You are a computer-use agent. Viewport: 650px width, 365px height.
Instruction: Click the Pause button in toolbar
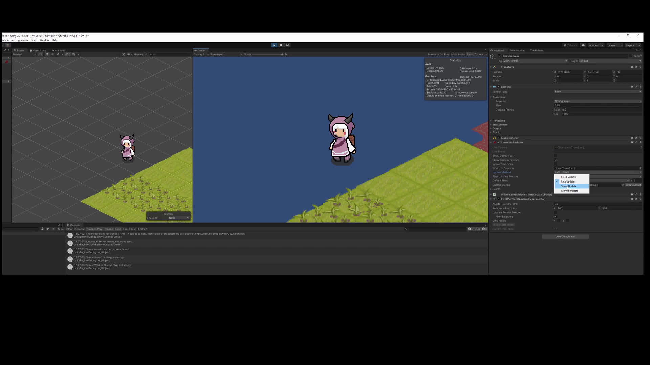pyautogui.click(x=281, y=45)
